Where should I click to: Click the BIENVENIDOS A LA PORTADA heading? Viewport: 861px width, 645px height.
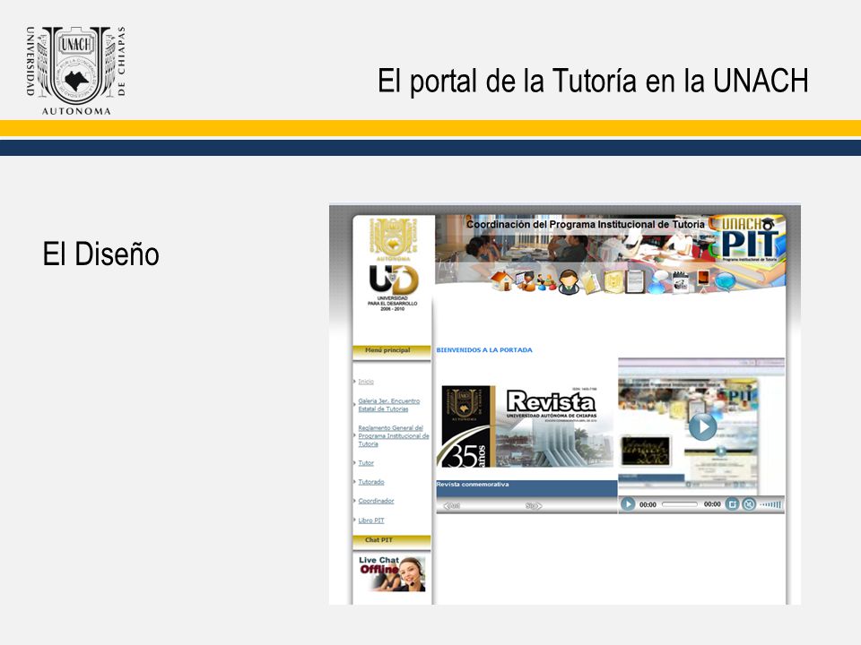[x=484, y=350]
